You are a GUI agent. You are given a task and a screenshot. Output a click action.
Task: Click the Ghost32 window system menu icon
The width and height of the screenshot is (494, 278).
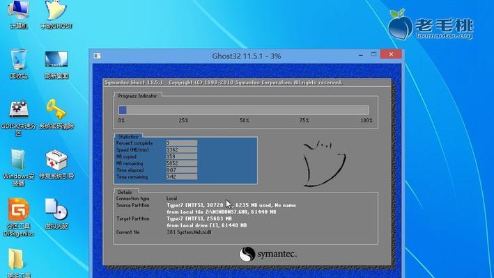click(x=97, y=56)
